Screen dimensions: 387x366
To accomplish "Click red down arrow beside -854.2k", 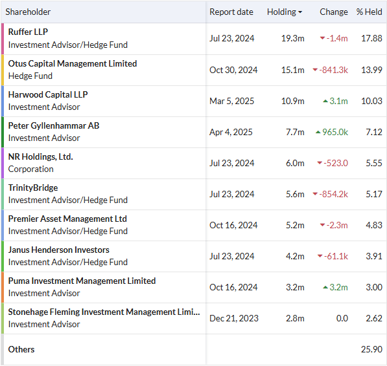I will (315, 194).
